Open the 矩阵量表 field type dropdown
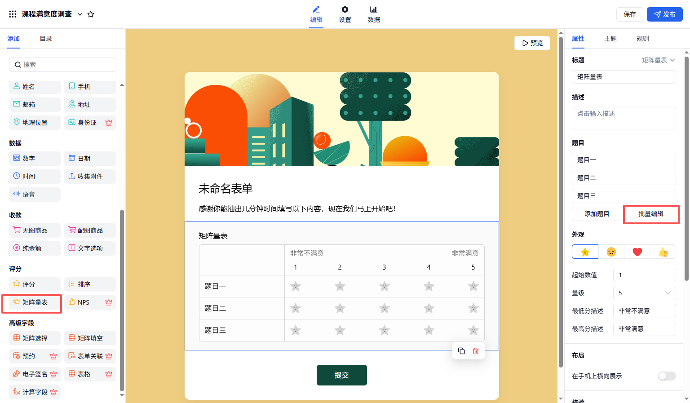 tap(658, 60)
